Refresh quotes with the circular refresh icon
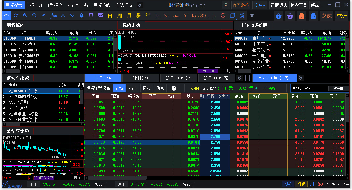This screenshot has width=352, height=190. [x=16, y=16]
